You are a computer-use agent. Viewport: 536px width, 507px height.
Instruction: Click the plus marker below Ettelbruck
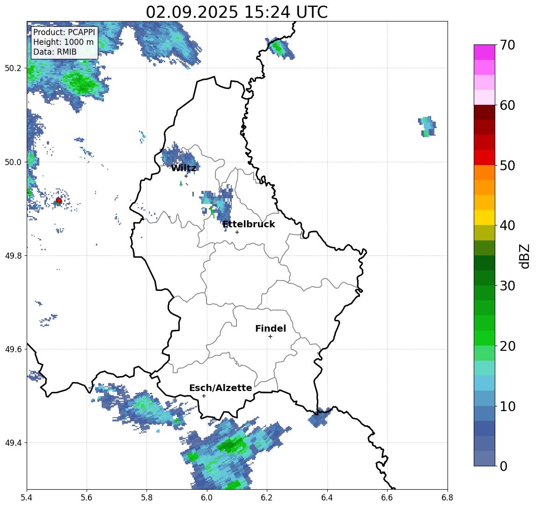pyautogui.click(x=237, y=232)
